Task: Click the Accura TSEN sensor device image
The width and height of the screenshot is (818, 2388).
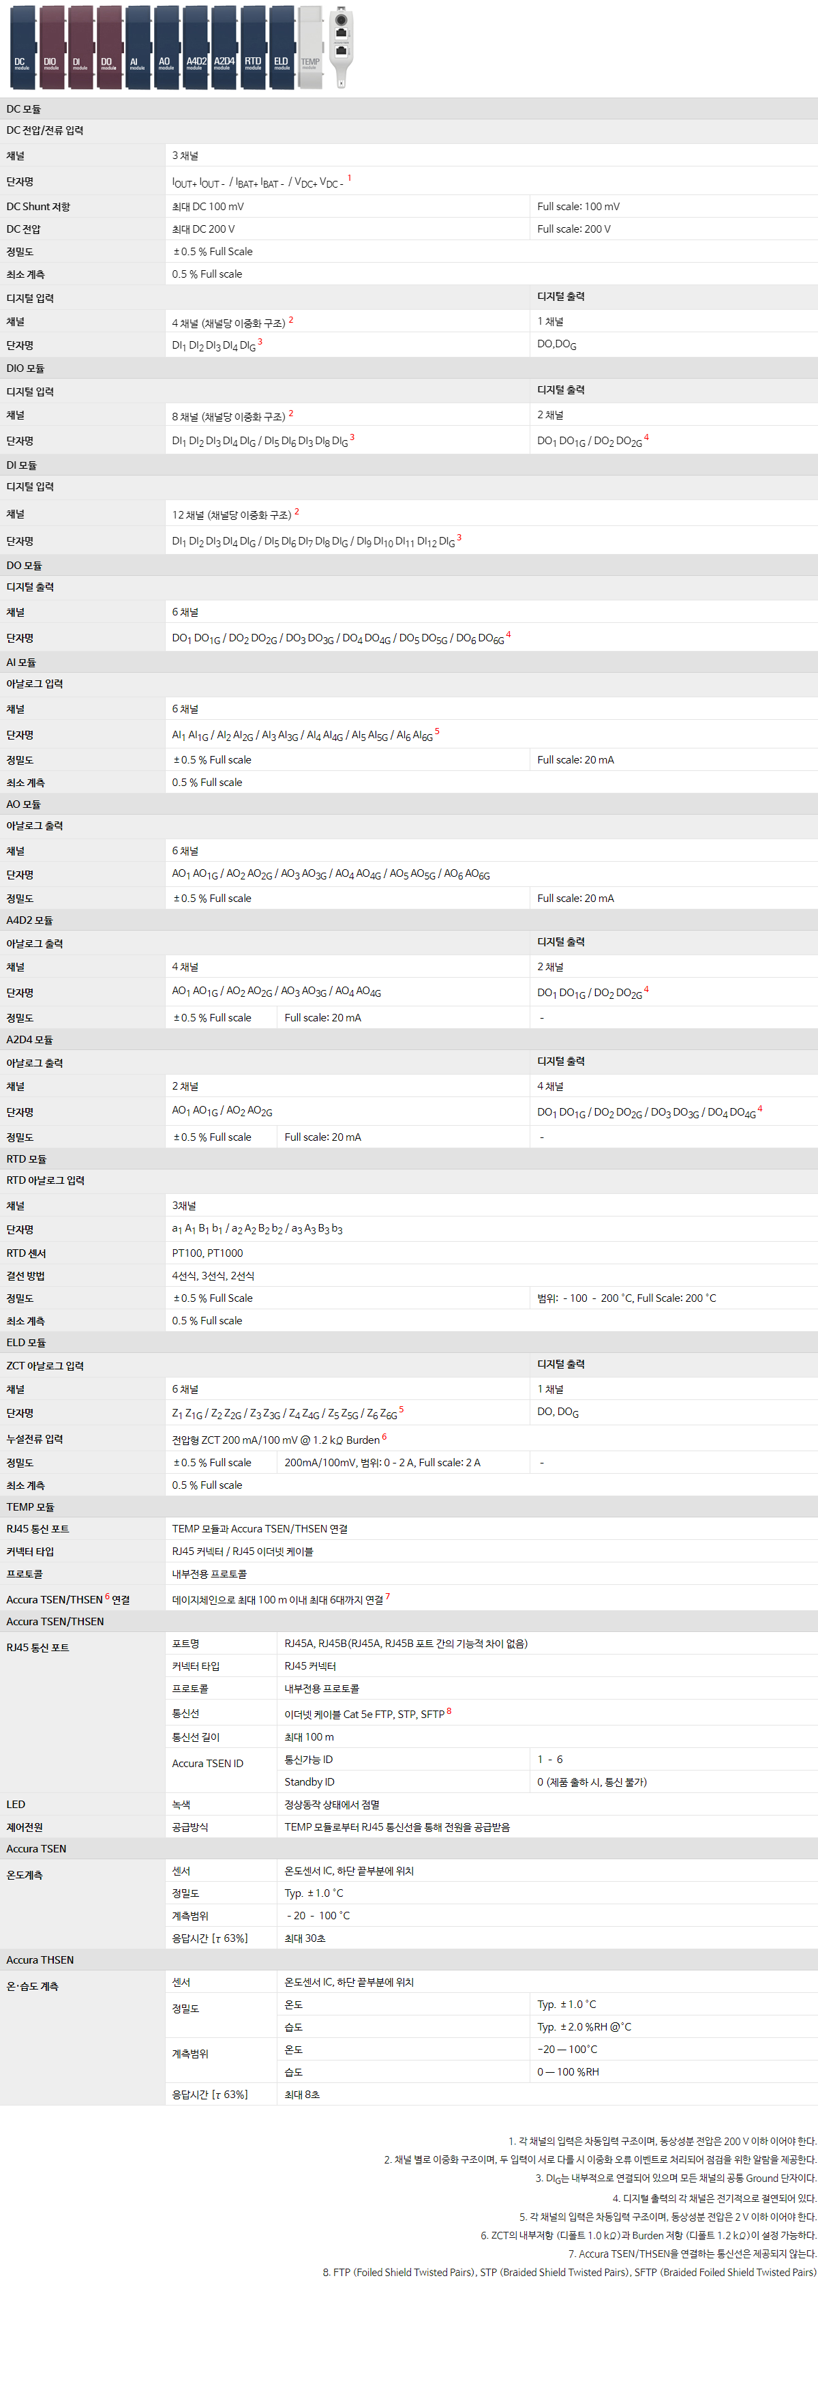Action: click(342, 46)
